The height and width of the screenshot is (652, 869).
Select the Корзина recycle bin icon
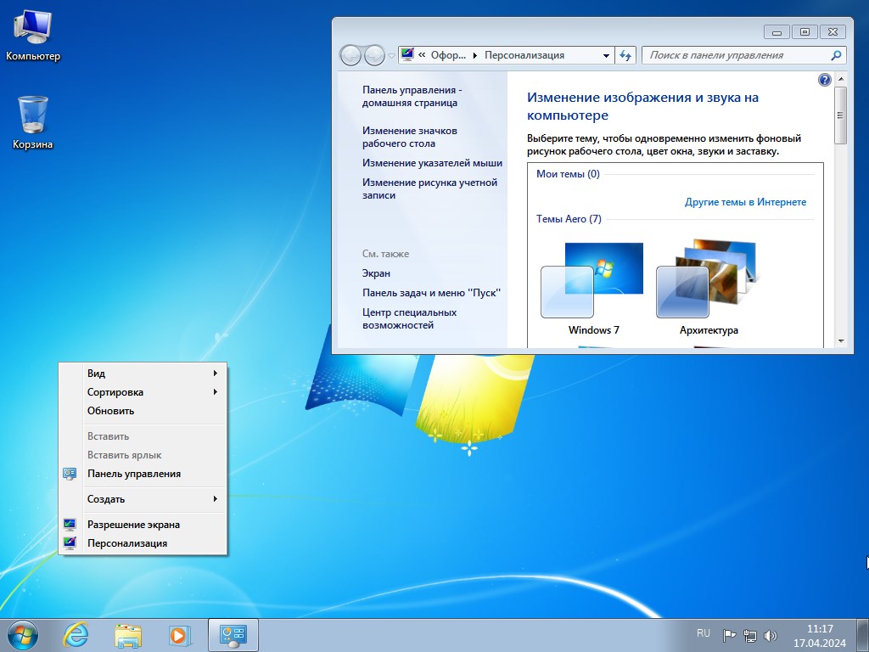pyautogui.click(x=33, y=122)
